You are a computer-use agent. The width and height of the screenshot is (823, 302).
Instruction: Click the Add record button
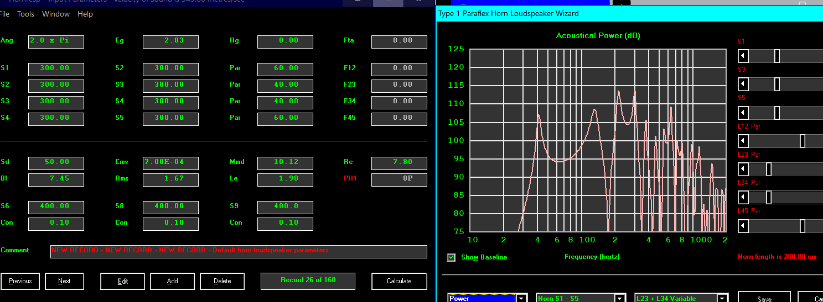(172, 281)
